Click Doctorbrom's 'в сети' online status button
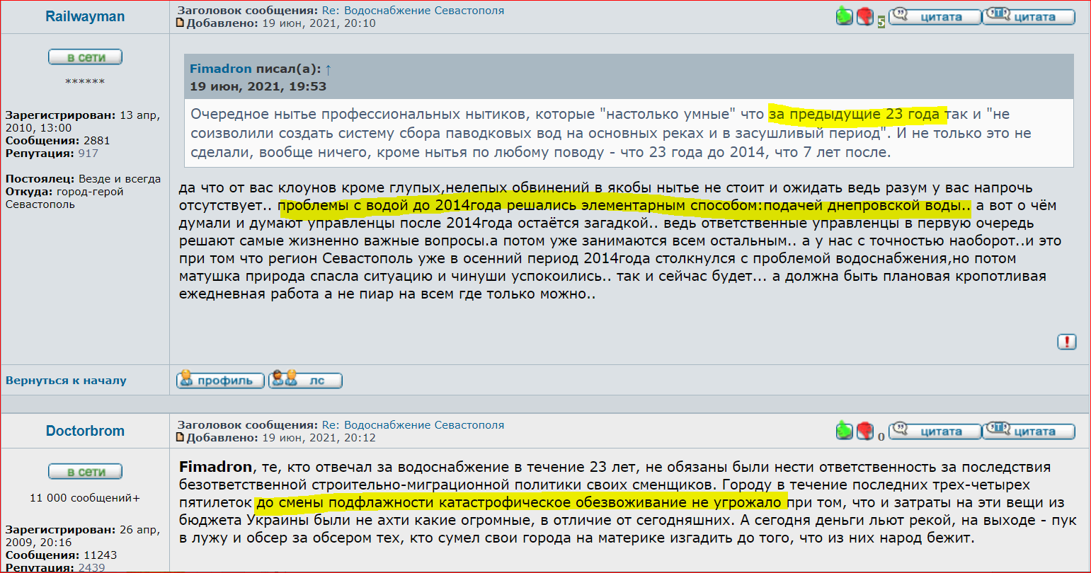The image size is (1091, 573). (85, 472)
